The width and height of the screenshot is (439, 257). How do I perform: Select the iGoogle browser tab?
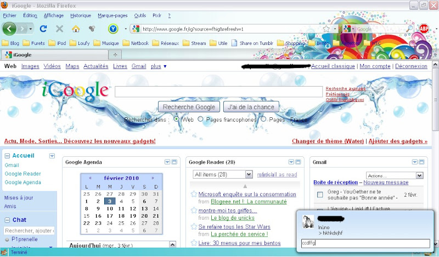click(55, 55)
